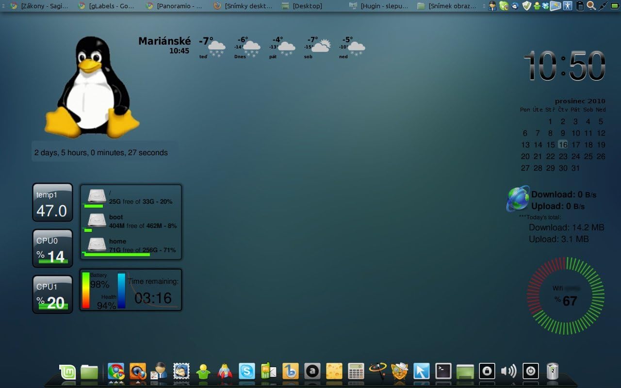Launch Google Chrome from the dock
Image resolution: width=621 pixels, height=388 pixels.
[116, 372]
